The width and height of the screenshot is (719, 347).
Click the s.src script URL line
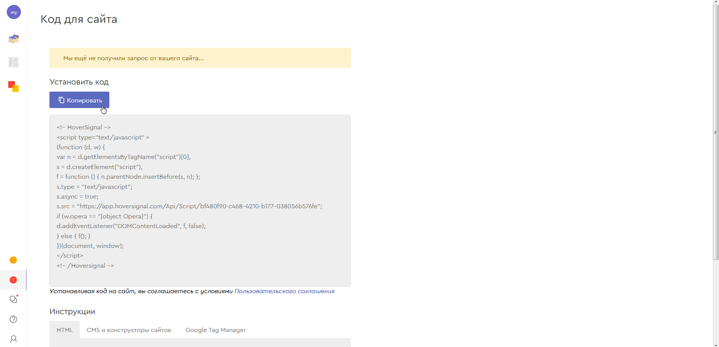[189, 206]
